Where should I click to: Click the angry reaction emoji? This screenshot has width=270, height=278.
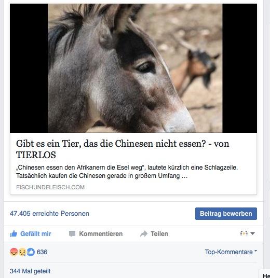pos(14,252)
